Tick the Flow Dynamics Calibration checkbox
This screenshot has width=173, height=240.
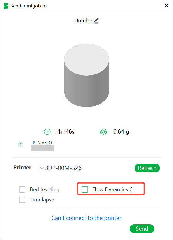pyautogui.click(x=85, y=189)
